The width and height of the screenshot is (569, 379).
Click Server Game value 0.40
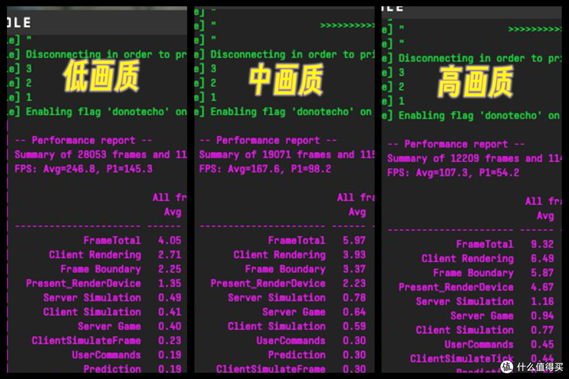coord(170,326)
